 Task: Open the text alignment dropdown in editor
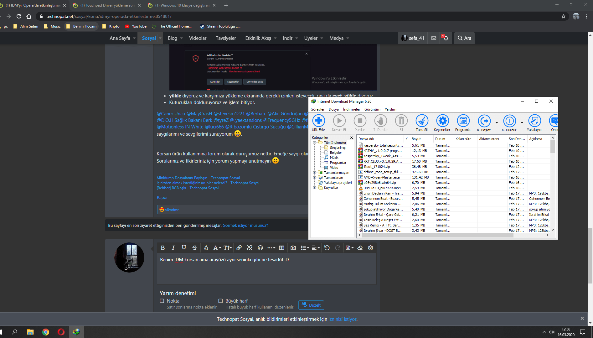pos(316,248)
